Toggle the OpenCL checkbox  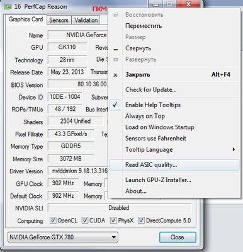tap(53, 220)
